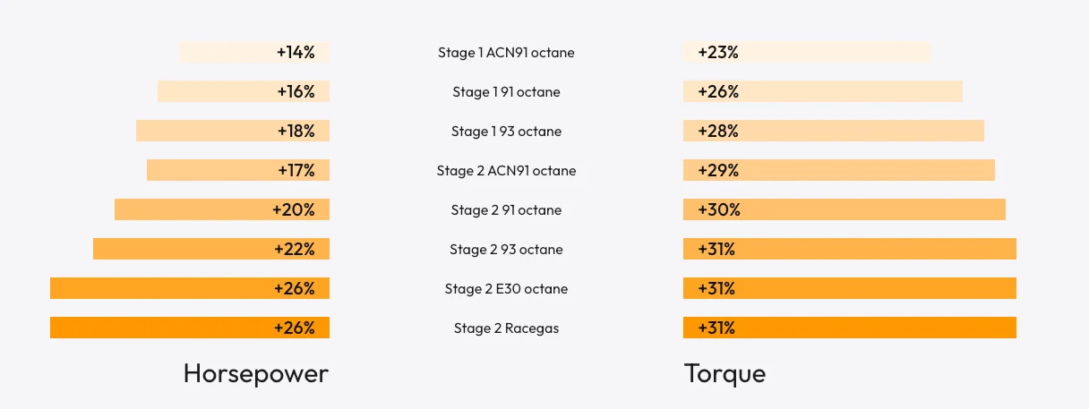Click the Stage 1 ACN91 octane label
Image resolution: width=1089 pixels, height=409 pixels.
pyautogui.click(x=506, y=53)
